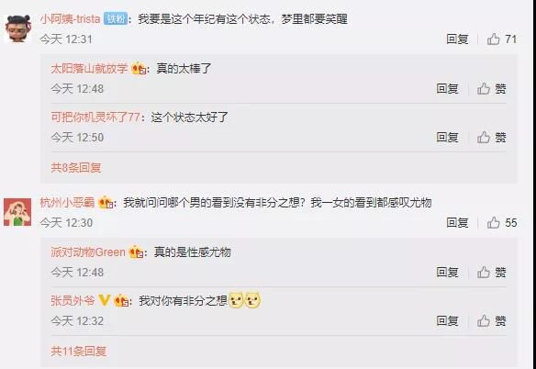Visit the 可把你机灵坏了77 username link
Screen dimensions: 536x369
[x=95, y=117]
